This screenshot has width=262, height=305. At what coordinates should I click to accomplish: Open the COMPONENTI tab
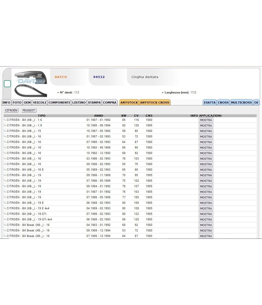click(x=59, y=103)
